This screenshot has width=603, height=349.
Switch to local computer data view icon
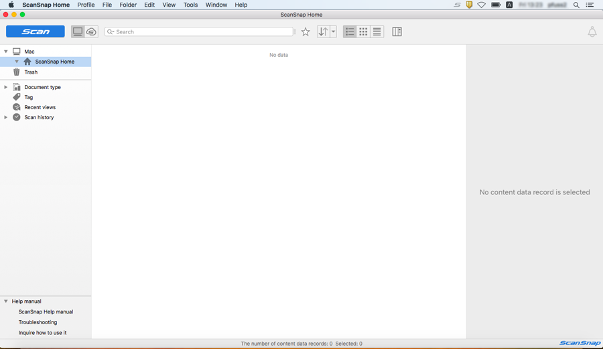click(78, 31)
